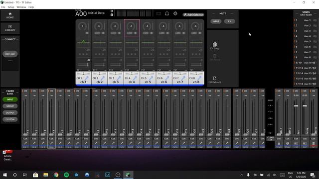Image resolution: width=319 pixels, height=179 pixels.
Task: Select Aux 17/18 sends on fader
Action: pos(306,84)
